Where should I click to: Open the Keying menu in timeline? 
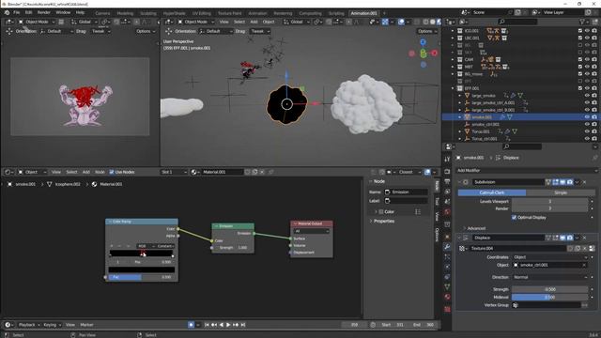click(x=52, y=325)
